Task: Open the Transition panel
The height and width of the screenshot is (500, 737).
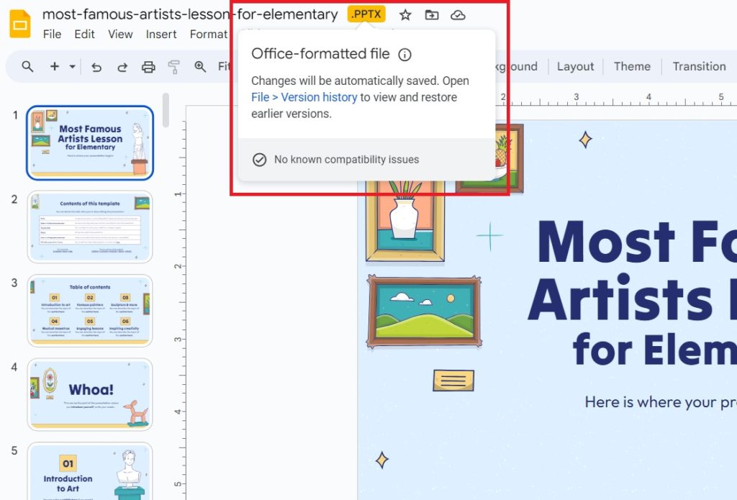Action: (x=699, y=66)
